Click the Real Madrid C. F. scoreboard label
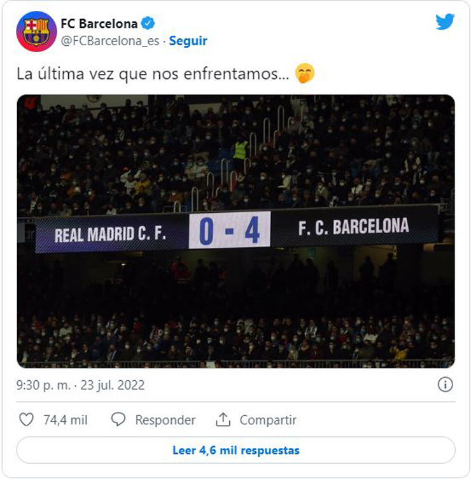 (110, 234)
